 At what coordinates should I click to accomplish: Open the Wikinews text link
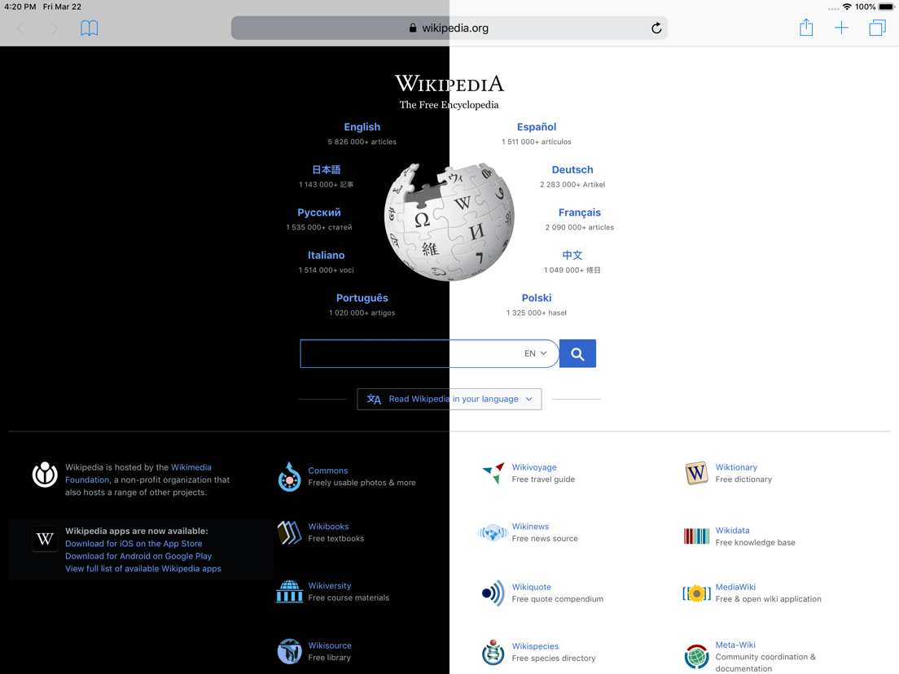[x=530, y=527]
